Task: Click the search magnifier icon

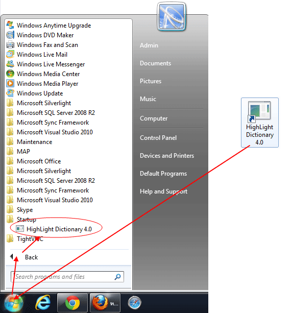Action: coord(118,277)
